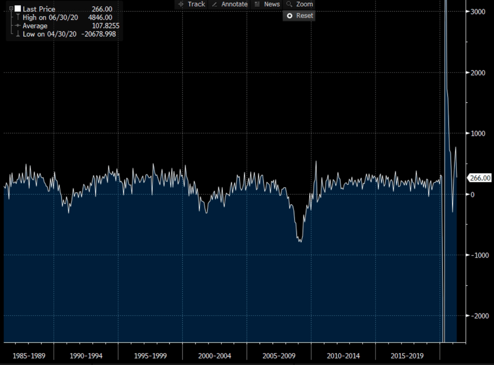Click the 3000 y-axis label
Screen dimensions: 494x365
478,12
